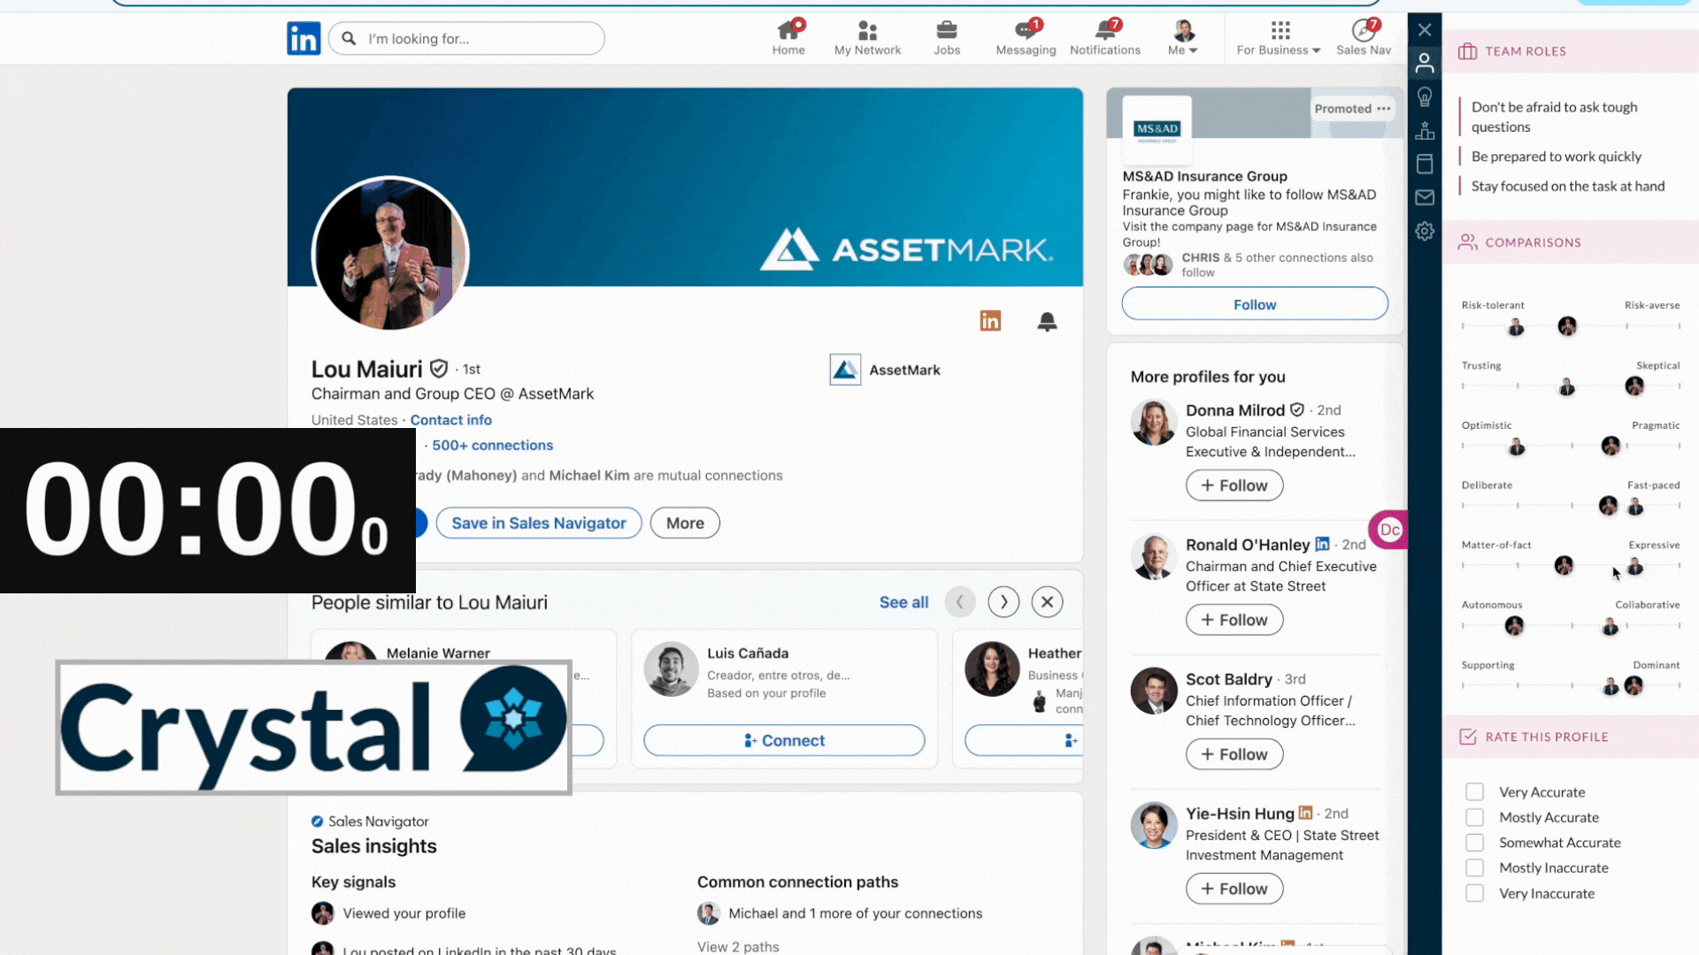Click the LinkedIn home logo
The height and width of the screenshot is (955, 1699).
tap(304, 39)
